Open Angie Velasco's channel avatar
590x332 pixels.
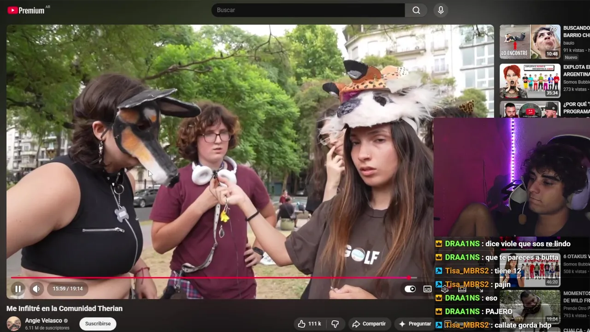(x=14, y=324)
